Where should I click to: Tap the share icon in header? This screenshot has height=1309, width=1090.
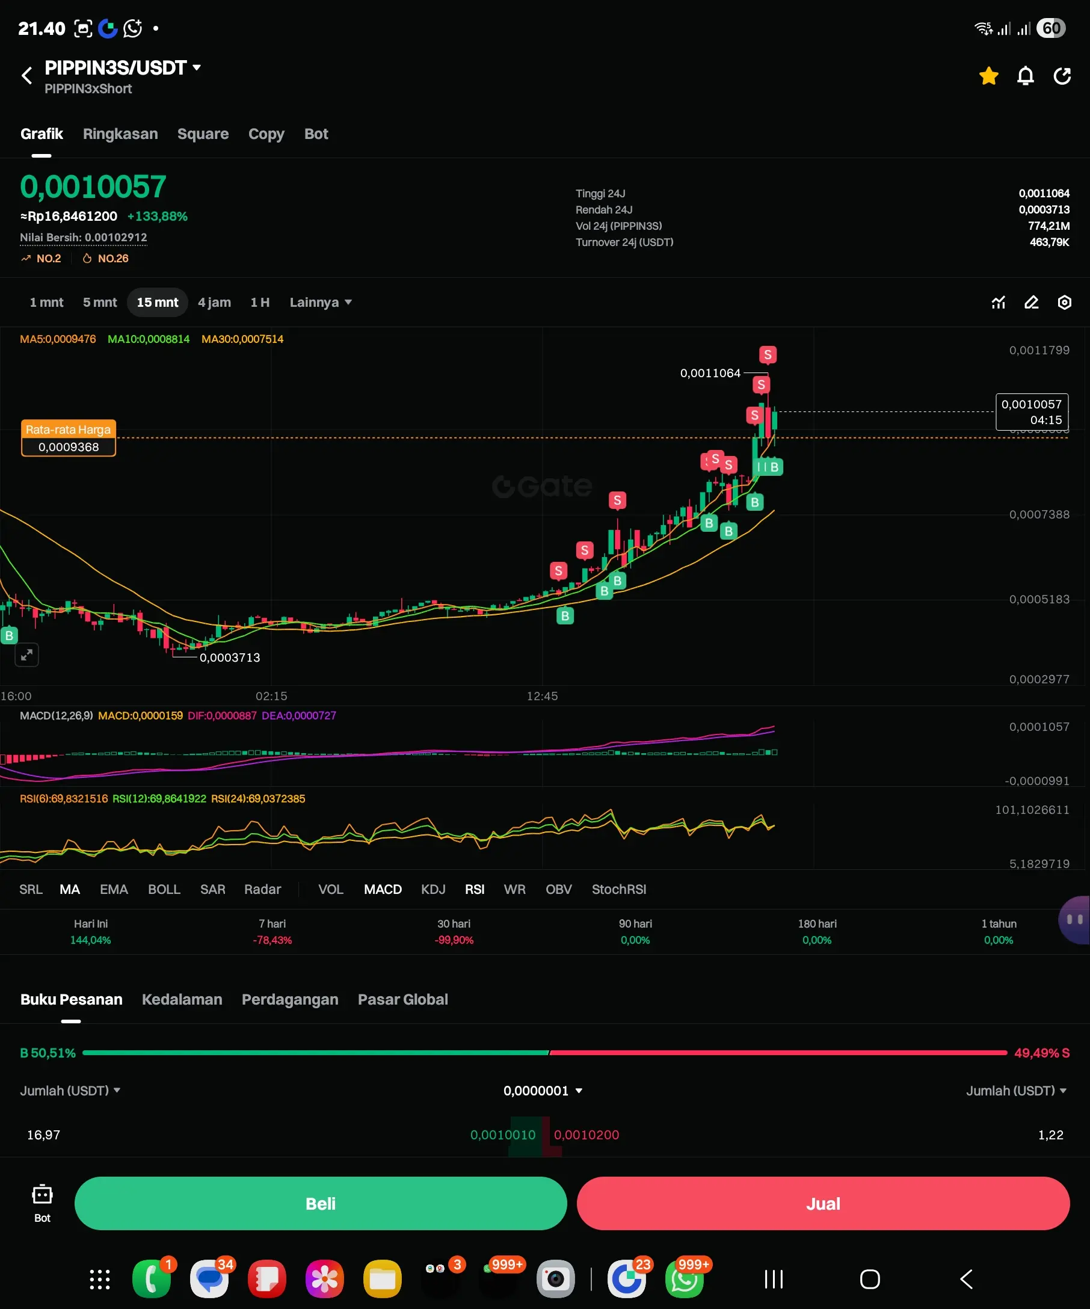point(1062,75)
